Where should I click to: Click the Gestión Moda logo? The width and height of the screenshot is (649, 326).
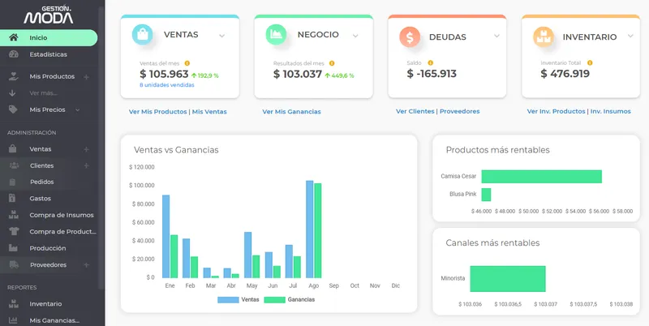(x=49, y=15)
